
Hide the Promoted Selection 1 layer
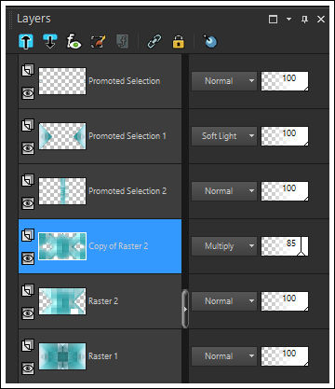pyautogui.click(x=28, y=148)
